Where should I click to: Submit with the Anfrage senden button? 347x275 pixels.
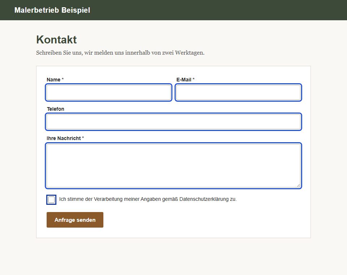pyautogui.click(x=75, y=220)
